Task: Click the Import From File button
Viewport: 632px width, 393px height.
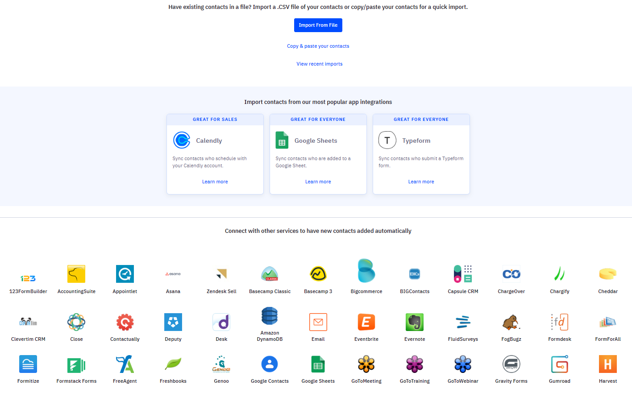Action: tap(318, 25)
